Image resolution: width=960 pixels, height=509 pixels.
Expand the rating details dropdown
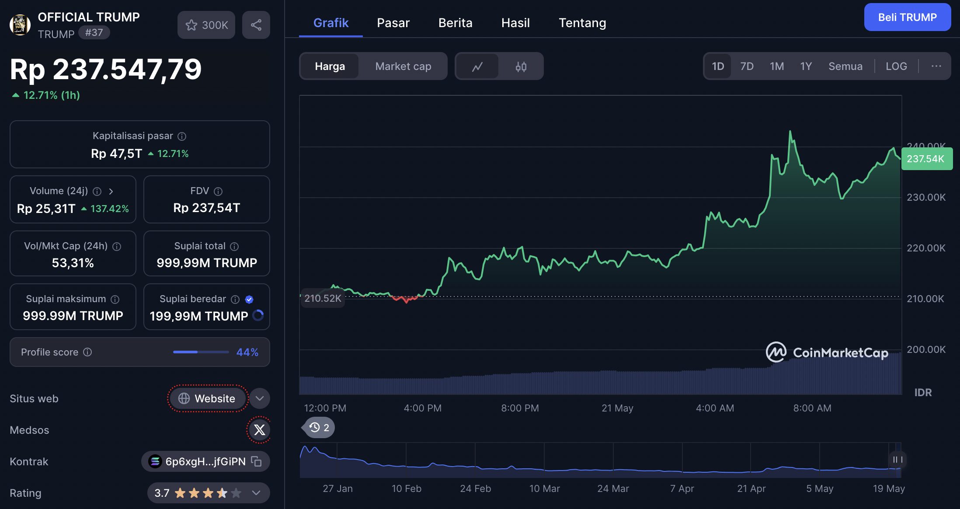(257, 493)
